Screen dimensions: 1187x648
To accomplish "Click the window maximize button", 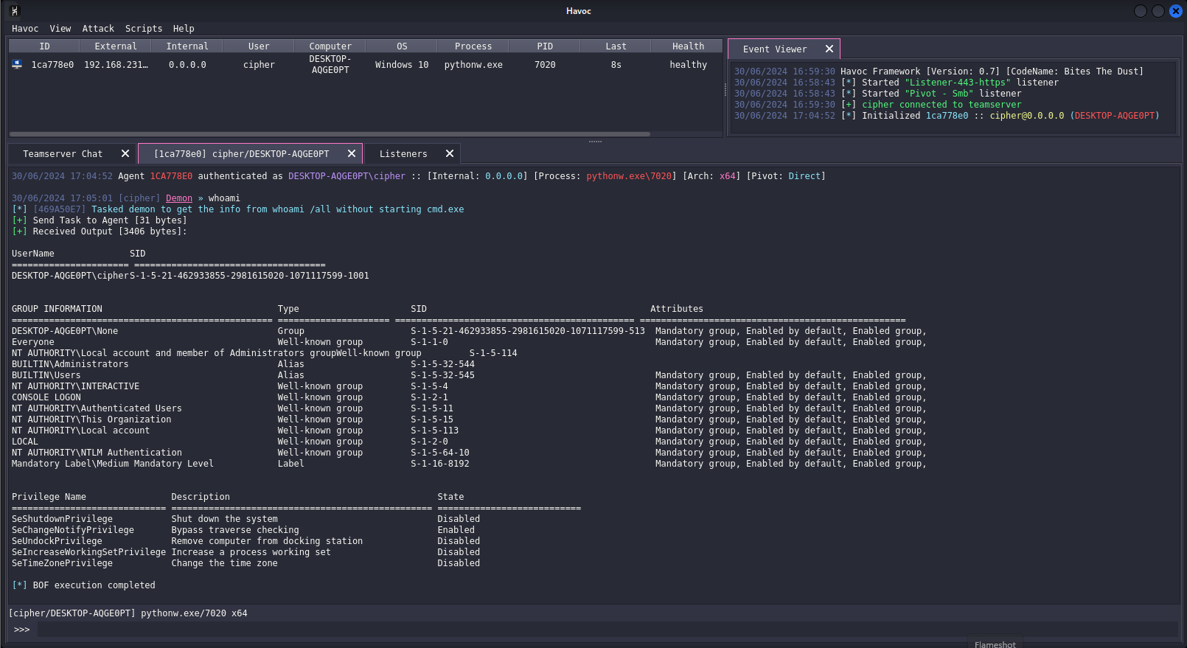I will click(x=1158, y=11).
